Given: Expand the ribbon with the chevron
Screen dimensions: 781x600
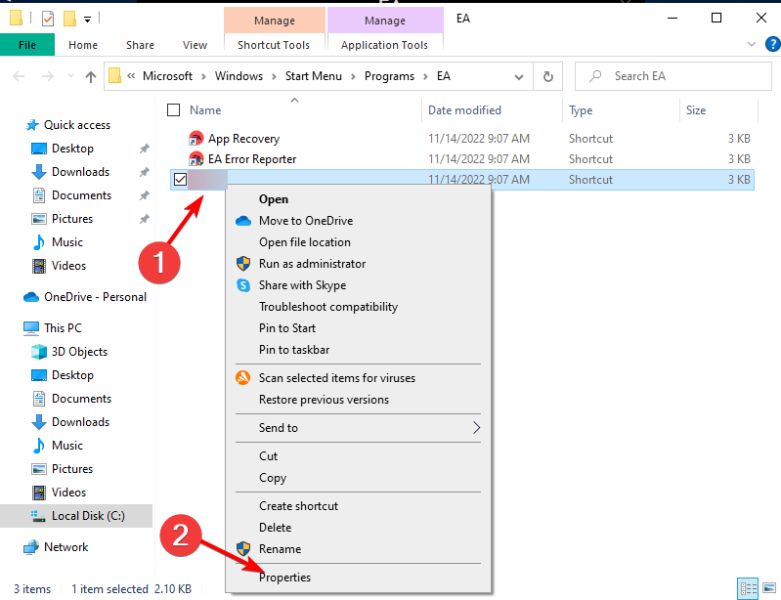Looking at the screenshot, I should tap(752, 44).
